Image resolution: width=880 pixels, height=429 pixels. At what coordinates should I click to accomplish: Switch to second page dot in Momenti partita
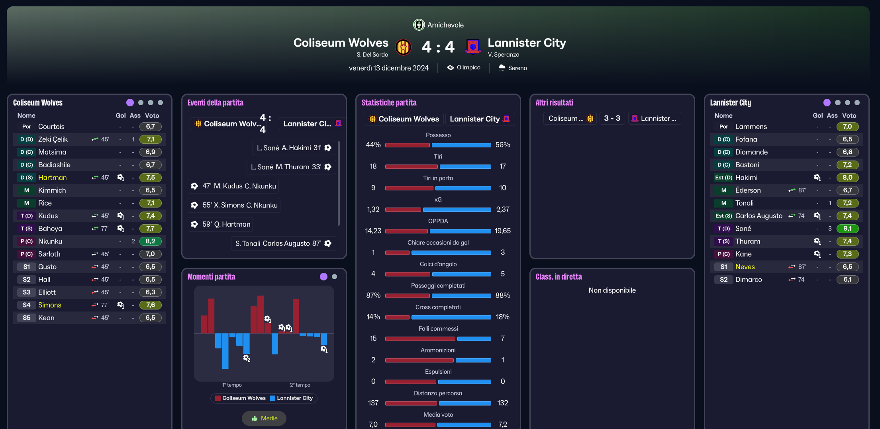pyautogui.click(x=334, y=277)
